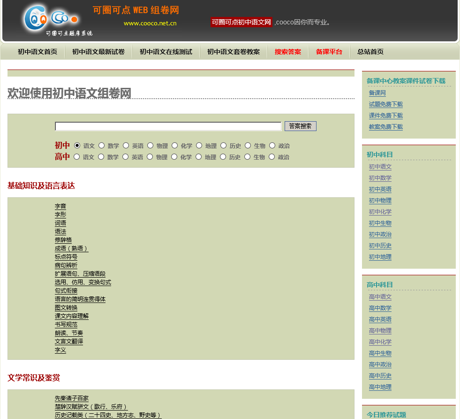This screenshot has height=419, width=460.
Task: Open 高中地理 sidebar link
Action: tap(380, 387)
